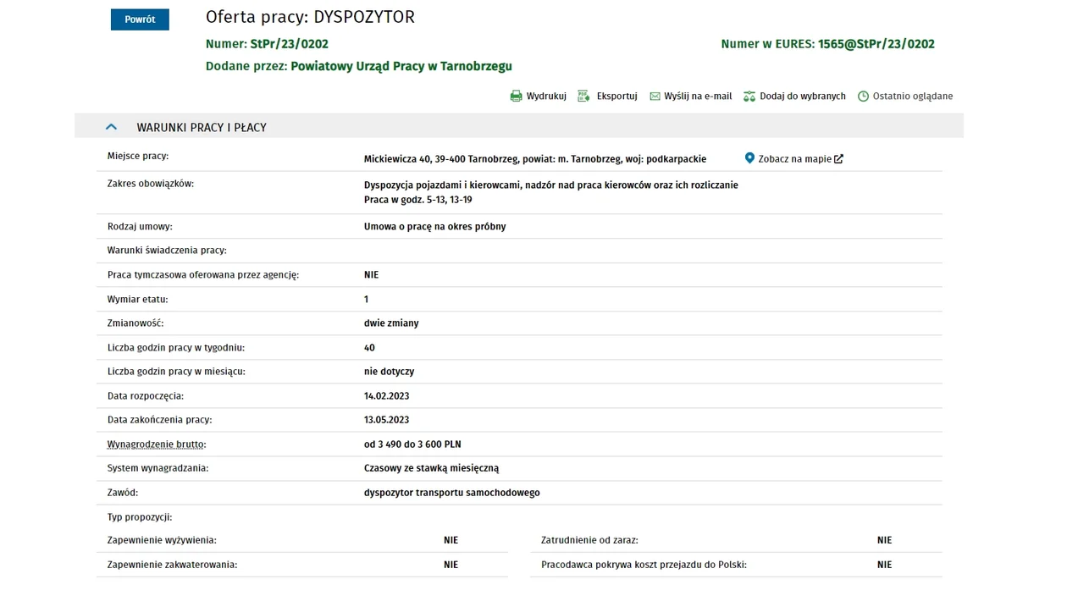Viewport: 1067px width, 607px height.
Task: Click the clock icon for Ostatnio oglądane
Action: 863,97
